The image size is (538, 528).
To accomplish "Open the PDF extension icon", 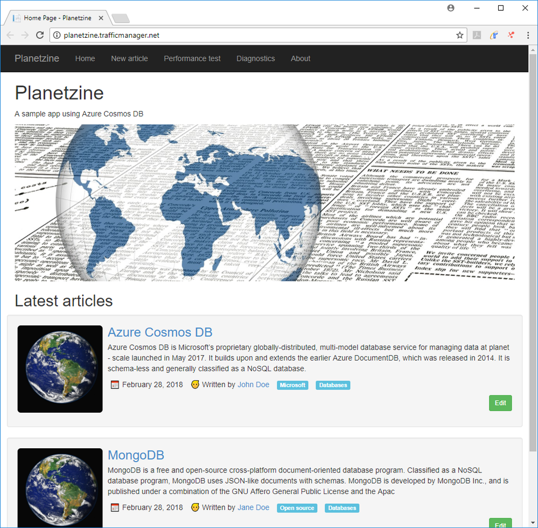I will (x=477, y=35).
